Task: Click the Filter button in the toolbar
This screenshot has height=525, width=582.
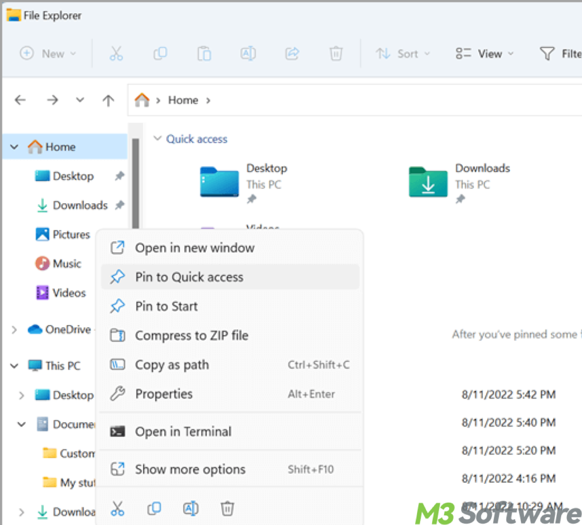Action: (560, 53)
